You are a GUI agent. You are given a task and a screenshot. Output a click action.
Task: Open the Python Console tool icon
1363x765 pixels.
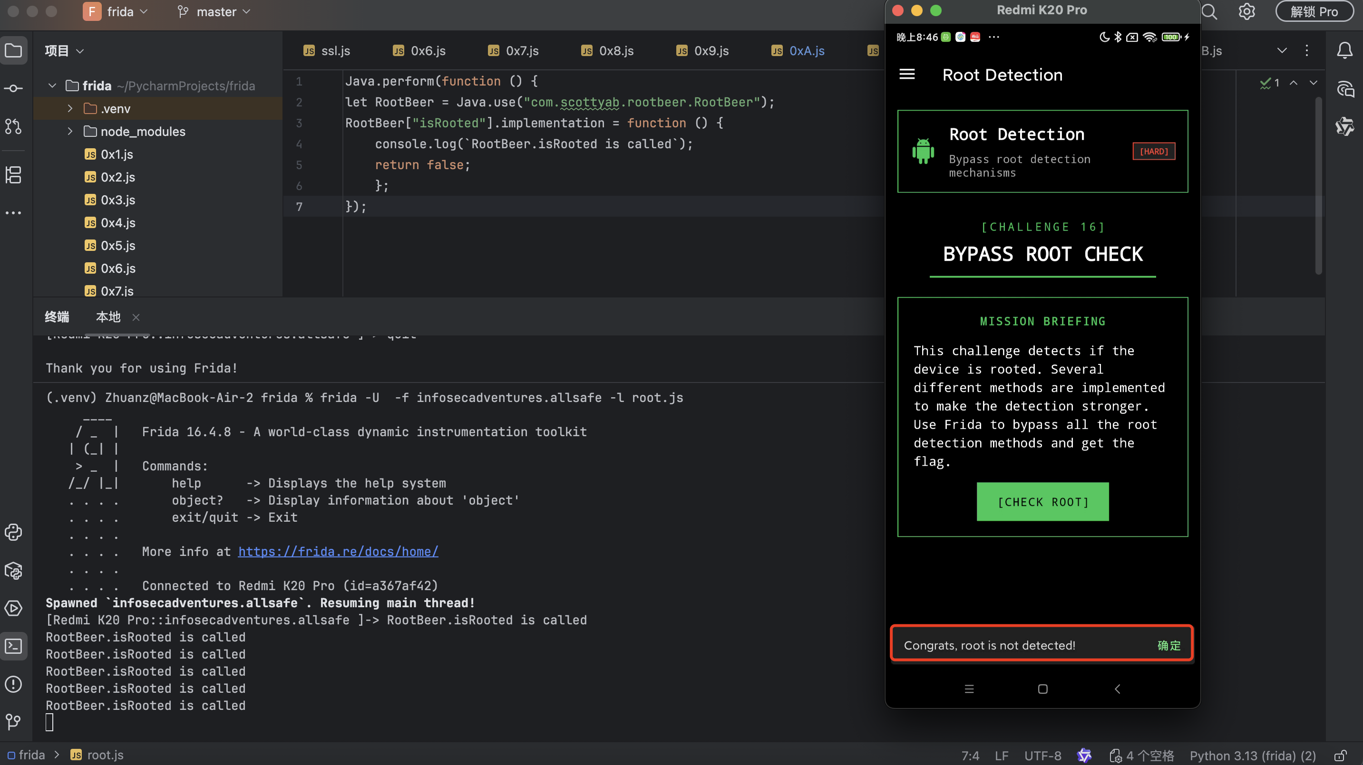click(x=13, y=532)
